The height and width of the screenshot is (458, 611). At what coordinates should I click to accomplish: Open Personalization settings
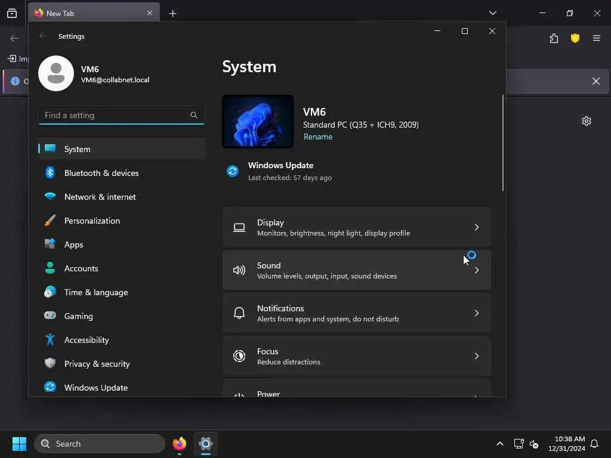(x=122, y=221)
